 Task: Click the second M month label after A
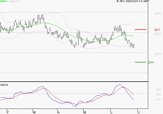point(85,112)
